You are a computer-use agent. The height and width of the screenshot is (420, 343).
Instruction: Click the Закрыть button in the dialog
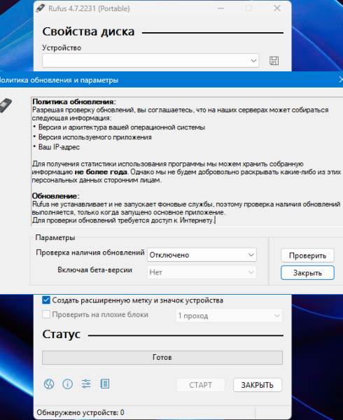(x=307, y=273)
